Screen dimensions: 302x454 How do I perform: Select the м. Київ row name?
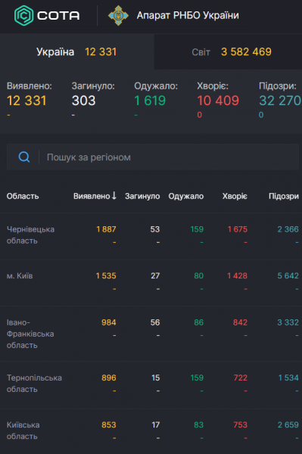[20, 275]
